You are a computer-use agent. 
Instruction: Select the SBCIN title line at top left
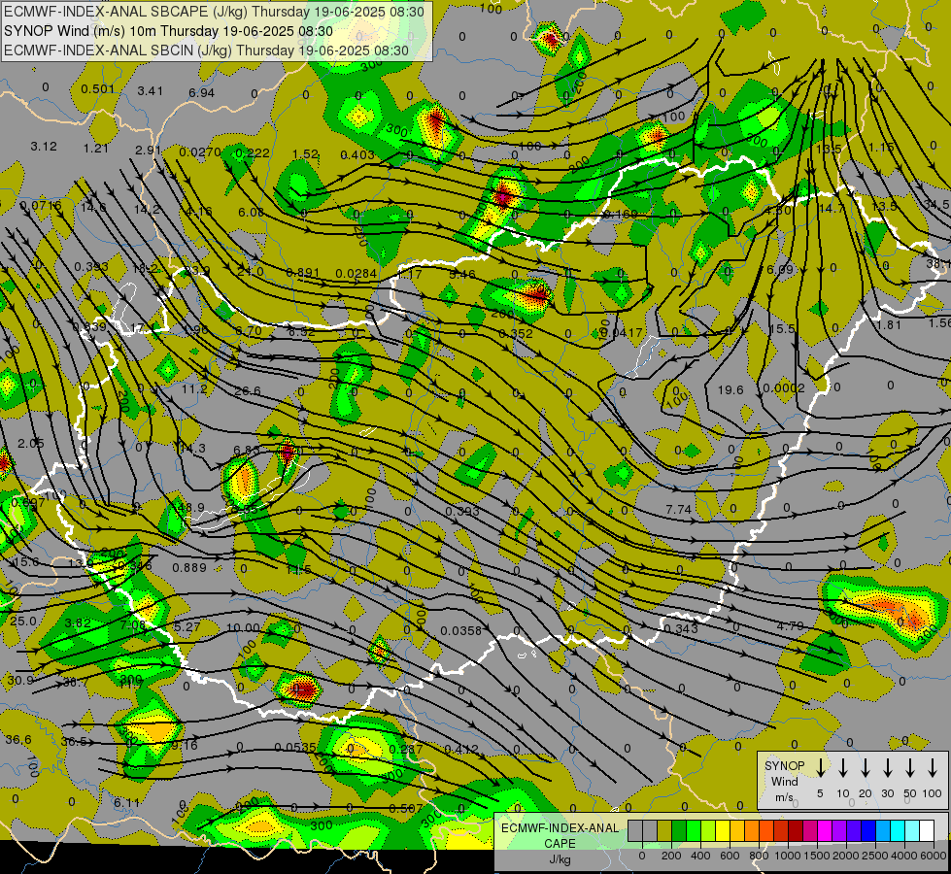point(206,50)
